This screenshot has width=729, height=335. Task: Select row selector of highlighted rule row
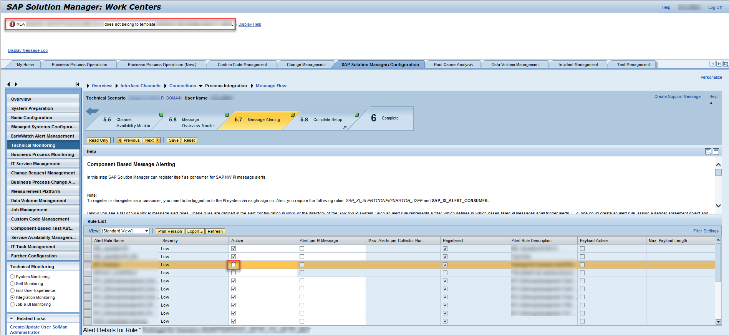88,265
